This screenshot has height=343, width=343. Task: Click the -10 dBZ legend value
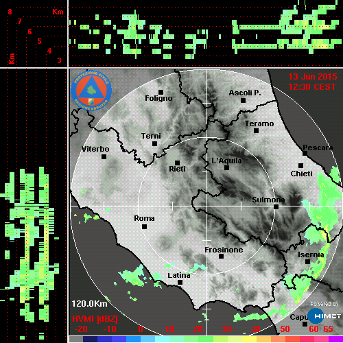[110, 329]
